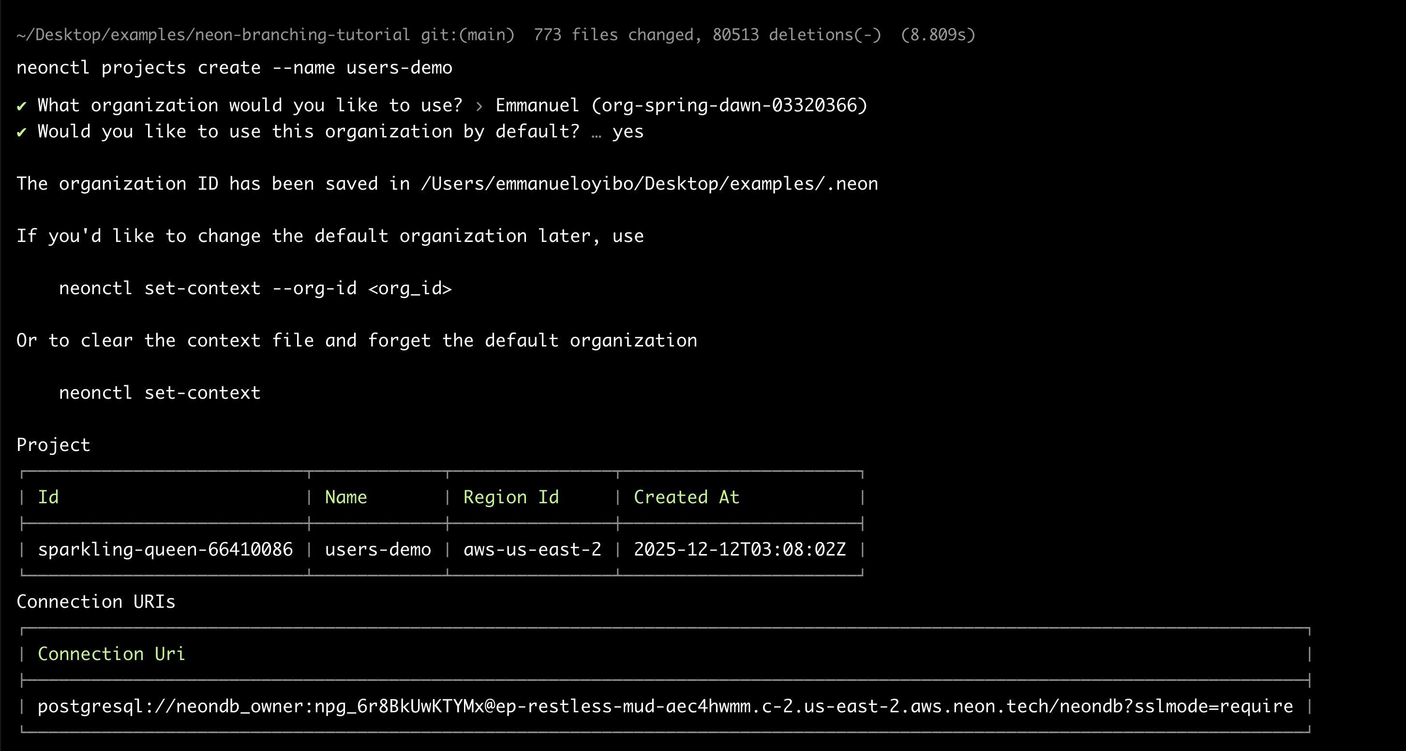Click project id sparkling-queen-66410086
Image resolution: width=1406 pixels, height=751 pixels.
coord(165,550)
